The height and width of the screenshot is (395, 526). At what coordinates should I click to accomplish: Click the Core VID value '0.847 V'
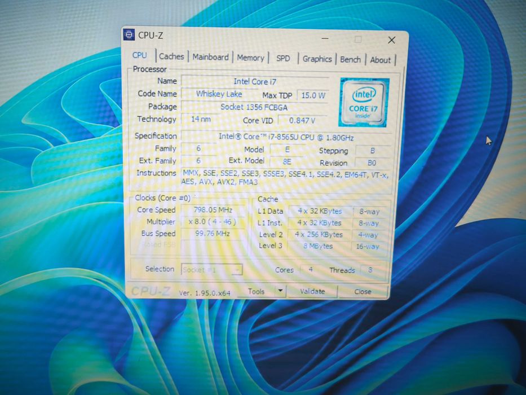point(302,121)
